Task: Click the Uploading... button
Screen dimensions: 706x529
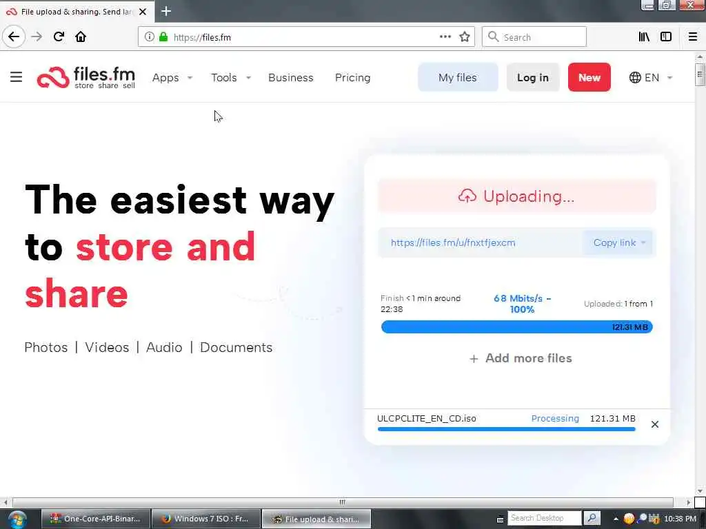Action: (517, 196)
